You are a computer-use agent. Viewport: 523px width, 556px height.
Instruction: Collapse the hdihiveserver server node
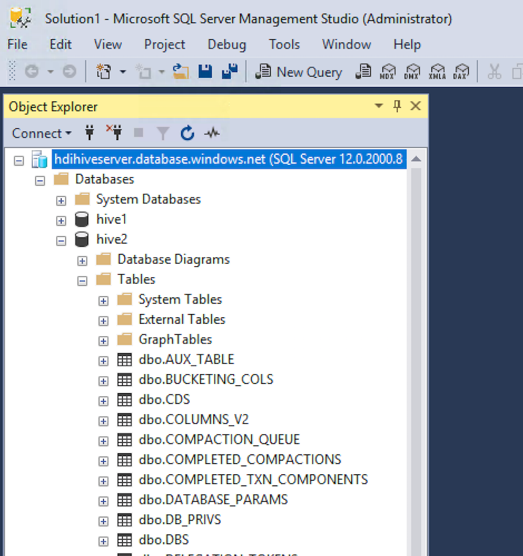(19, 161)
